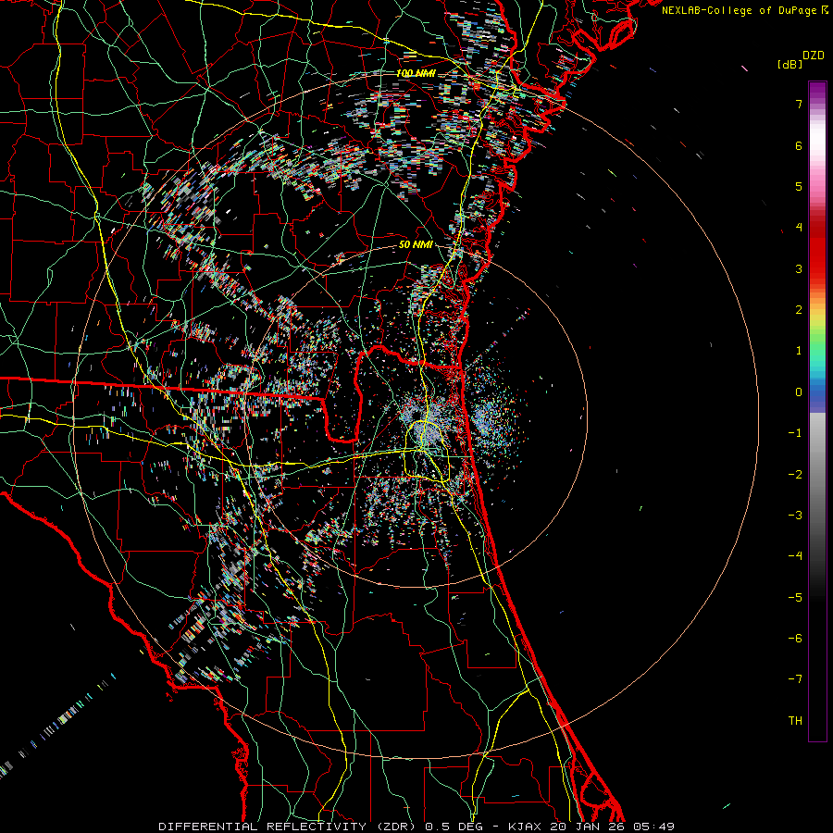Viewport: 833px width, 833px height.
Task: Click the -1 value on color scale
Action: click(x=795, y=433)
